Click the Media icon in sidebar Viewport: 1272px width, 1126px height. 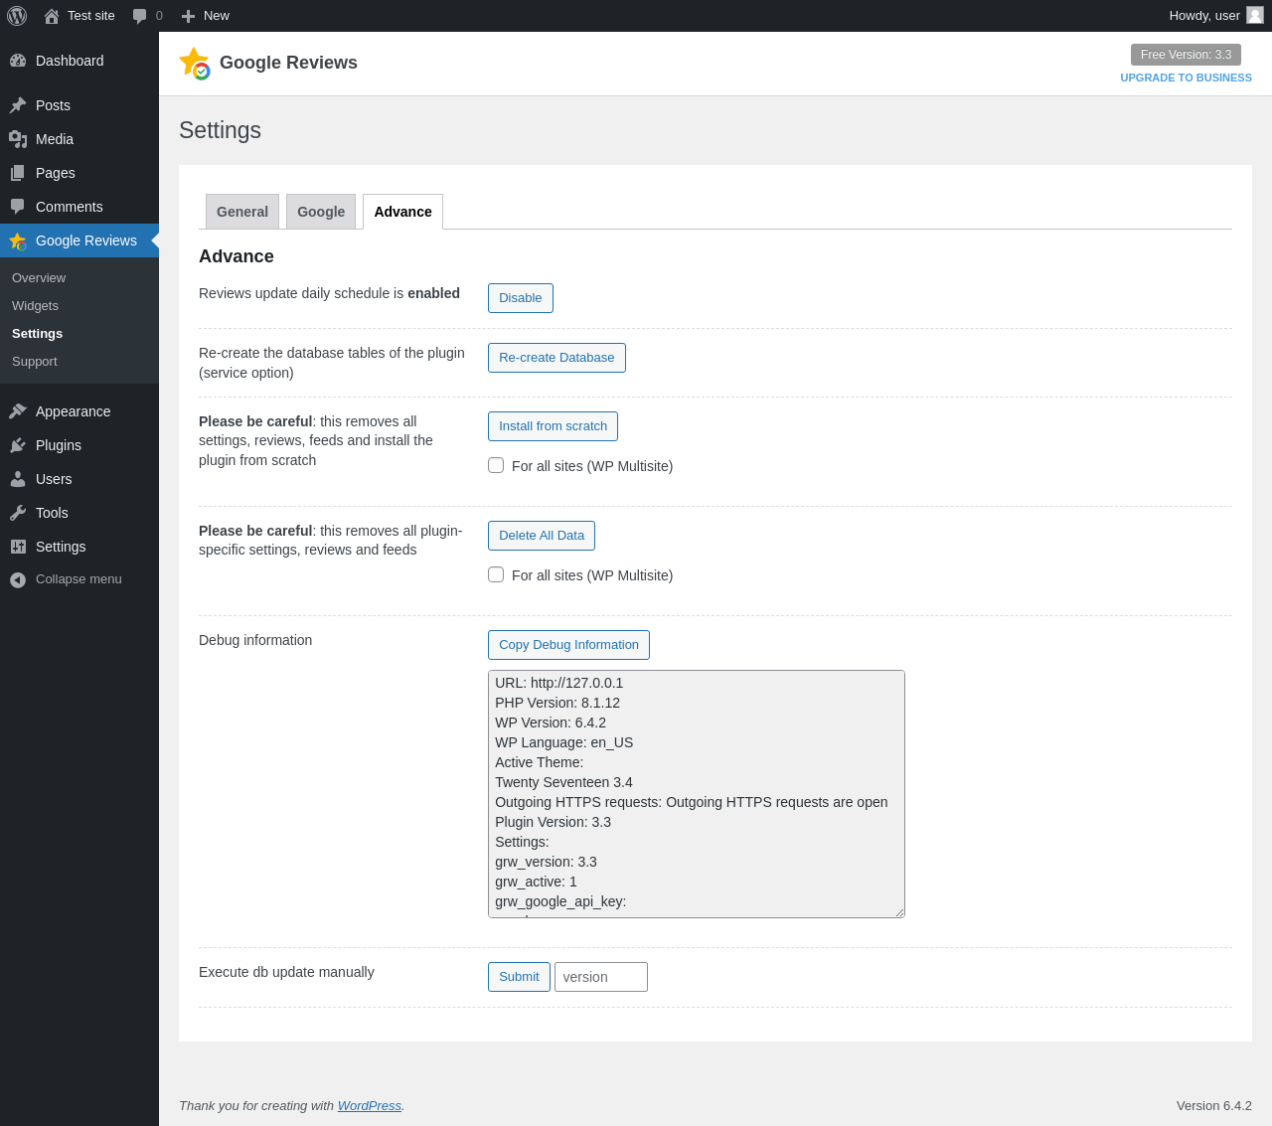[x=18, y=139]
